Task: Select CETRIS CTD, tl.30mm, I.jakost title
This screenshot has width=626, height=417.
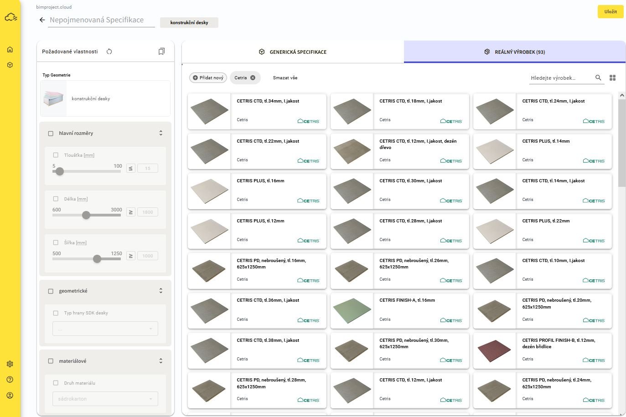Action: pos(411,181)
